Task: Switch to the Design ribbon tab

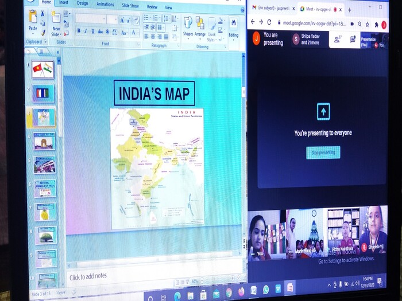Action: click(82, 3)
